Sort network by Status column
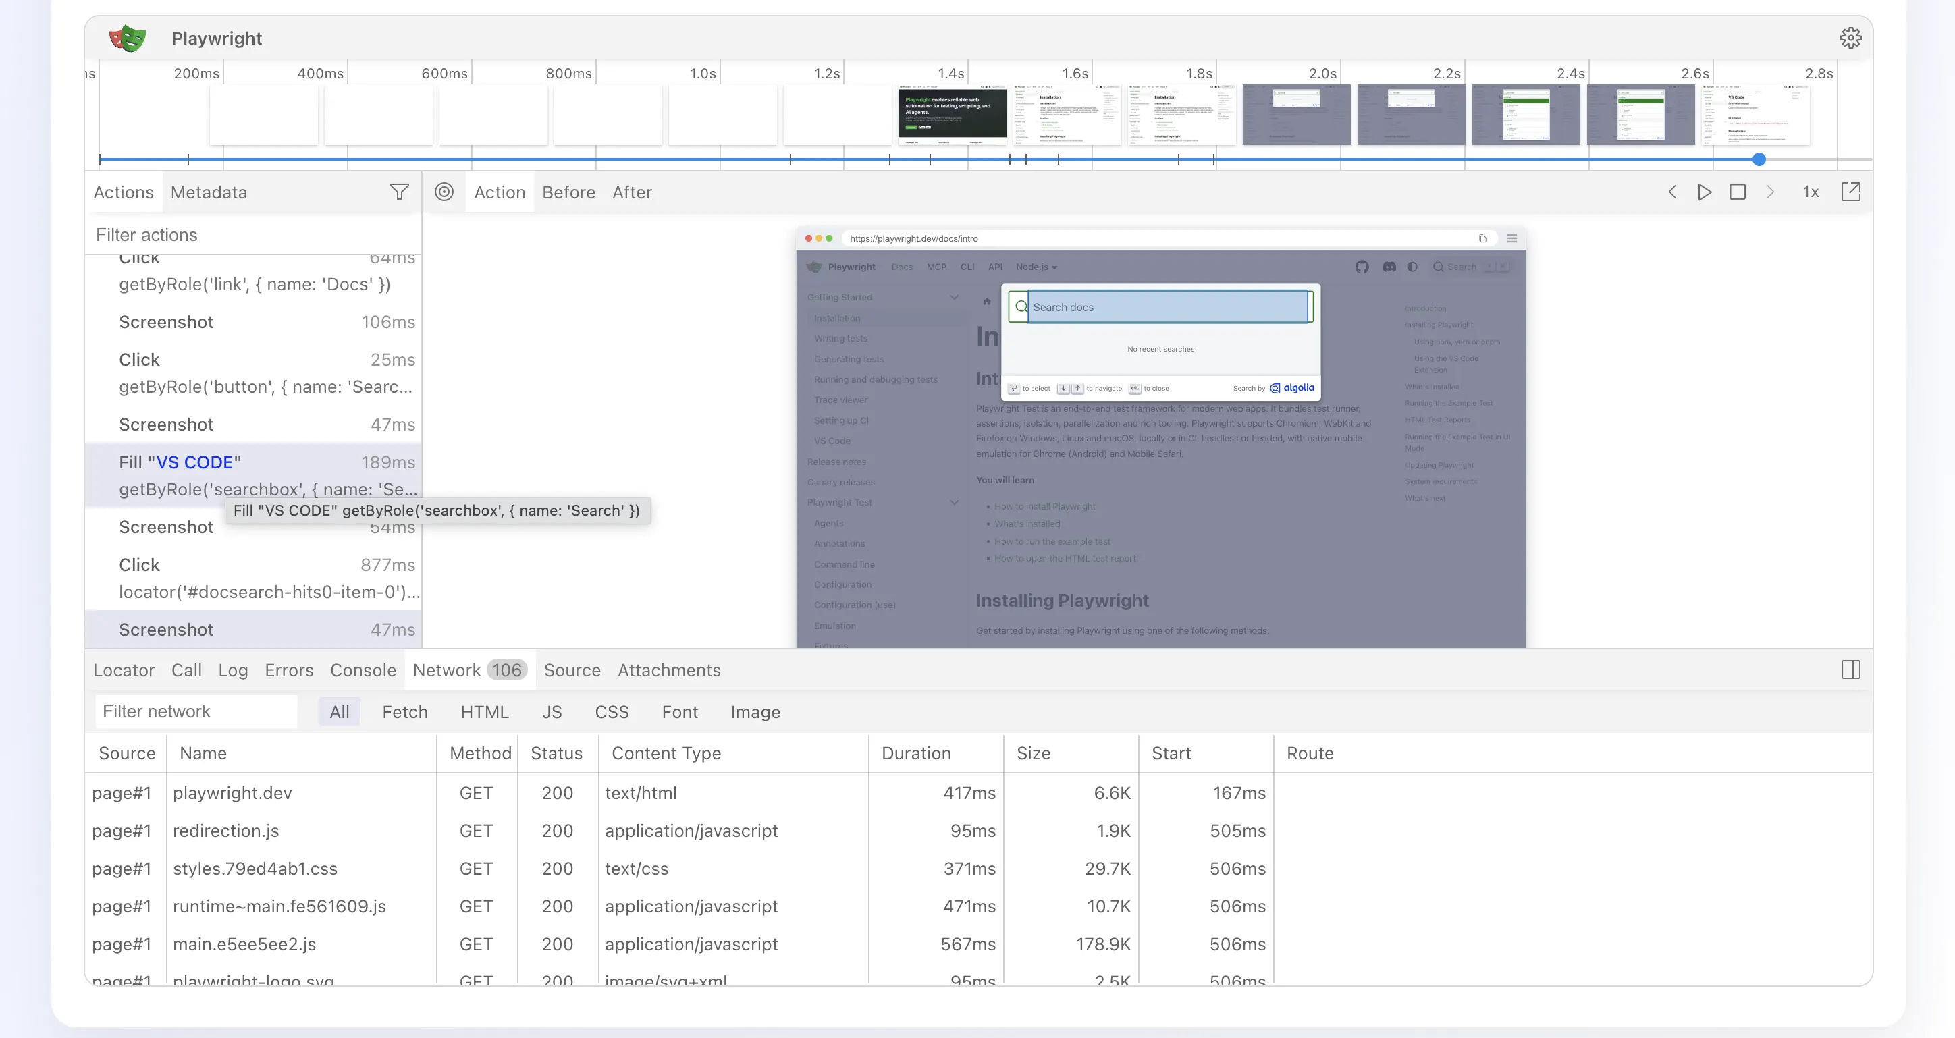 point(558,753)
